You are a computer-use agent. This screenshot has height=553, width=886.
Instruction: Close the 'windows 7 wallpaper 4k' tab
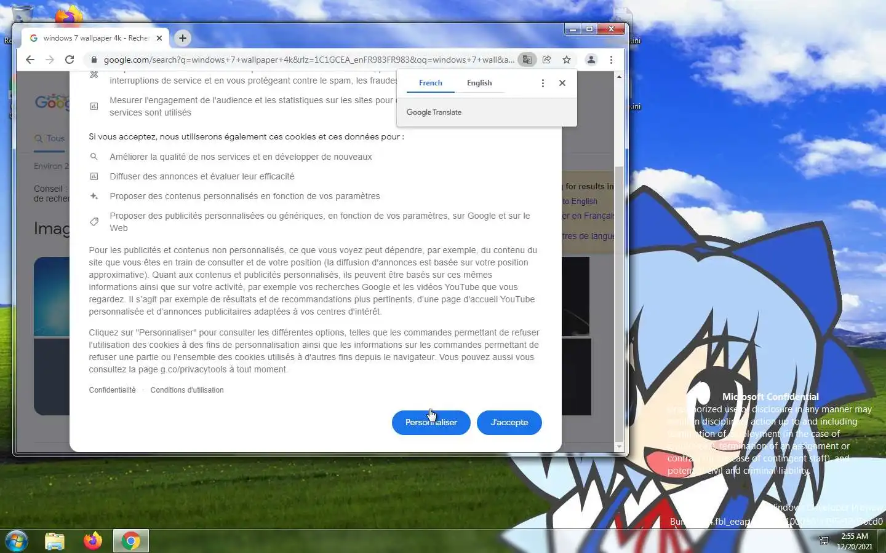(x=159, y=38)
